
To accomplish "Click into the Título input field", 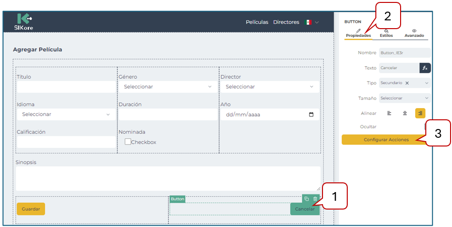I will [x=66, y=87].
